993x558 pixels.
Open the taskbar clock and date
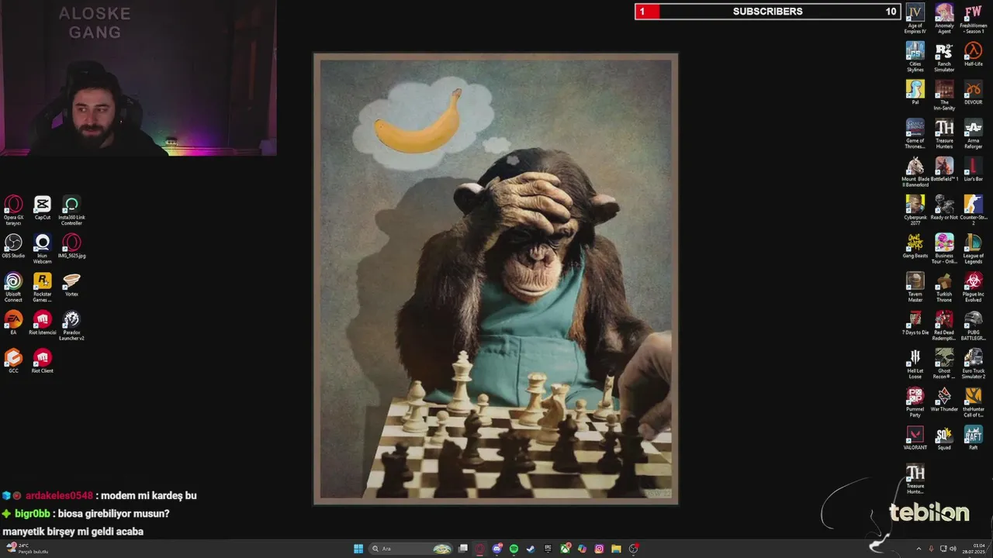coord(974,549)
